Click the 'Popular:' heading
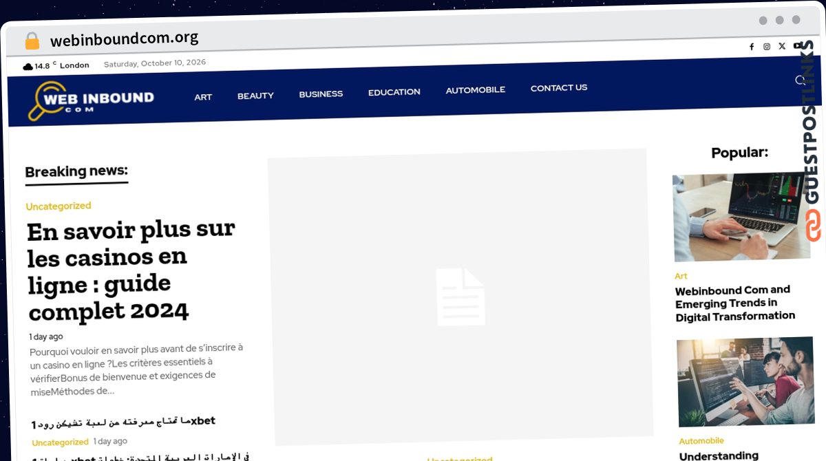The width and height of the screenshot is (826, 461). pyautogui.click(x=739, y=152)
